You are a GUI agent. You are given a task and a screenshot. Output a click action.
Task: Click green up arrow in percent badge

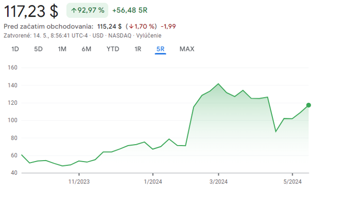pos(73,10)
